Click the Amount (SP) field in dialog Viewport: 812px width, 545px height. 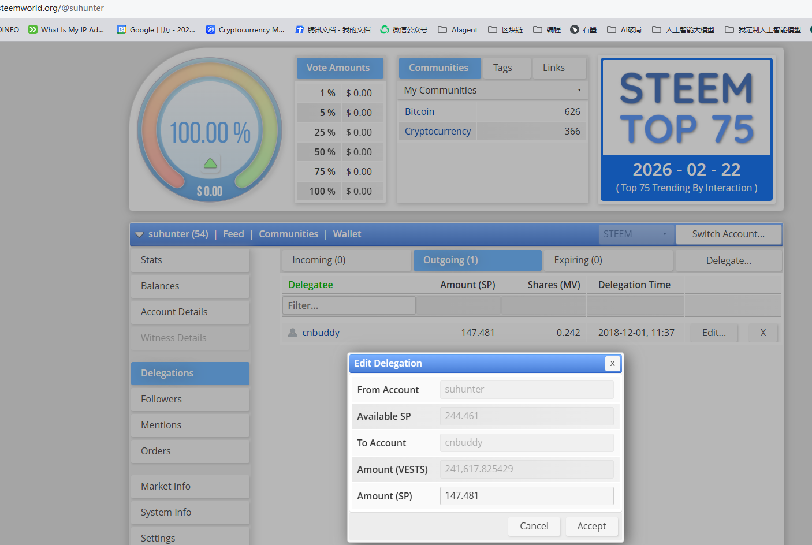(527, 495)
